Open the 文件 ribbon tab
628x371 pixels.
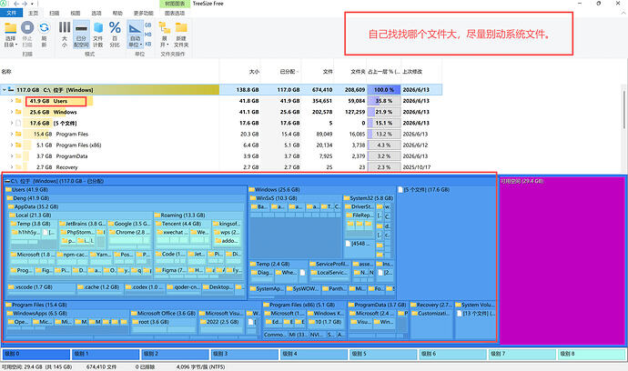click(x=12, y=14)
